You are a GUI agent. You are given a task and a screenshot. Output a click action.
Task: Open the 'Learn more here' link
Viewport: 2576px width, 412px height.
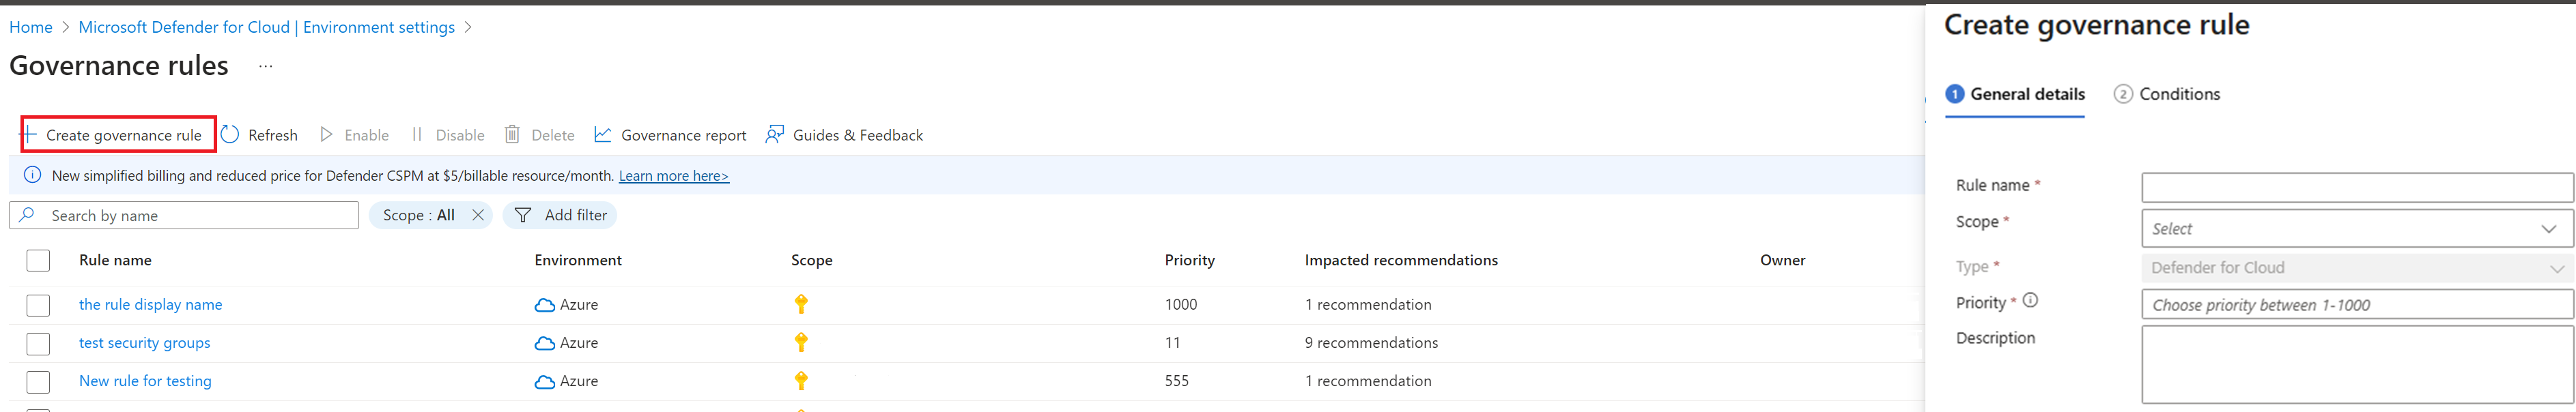[673, 176]
